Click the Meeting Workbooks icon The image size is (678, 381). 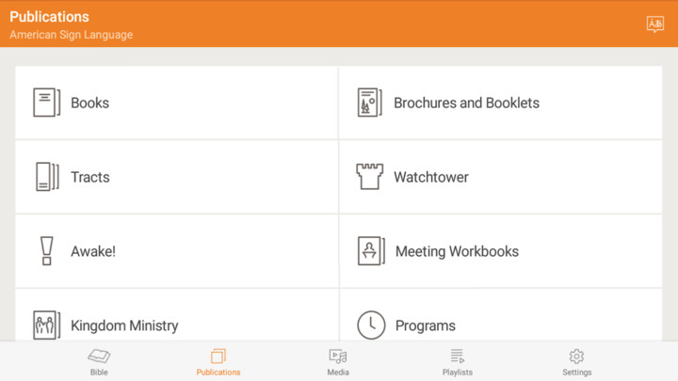click(371, 251)
